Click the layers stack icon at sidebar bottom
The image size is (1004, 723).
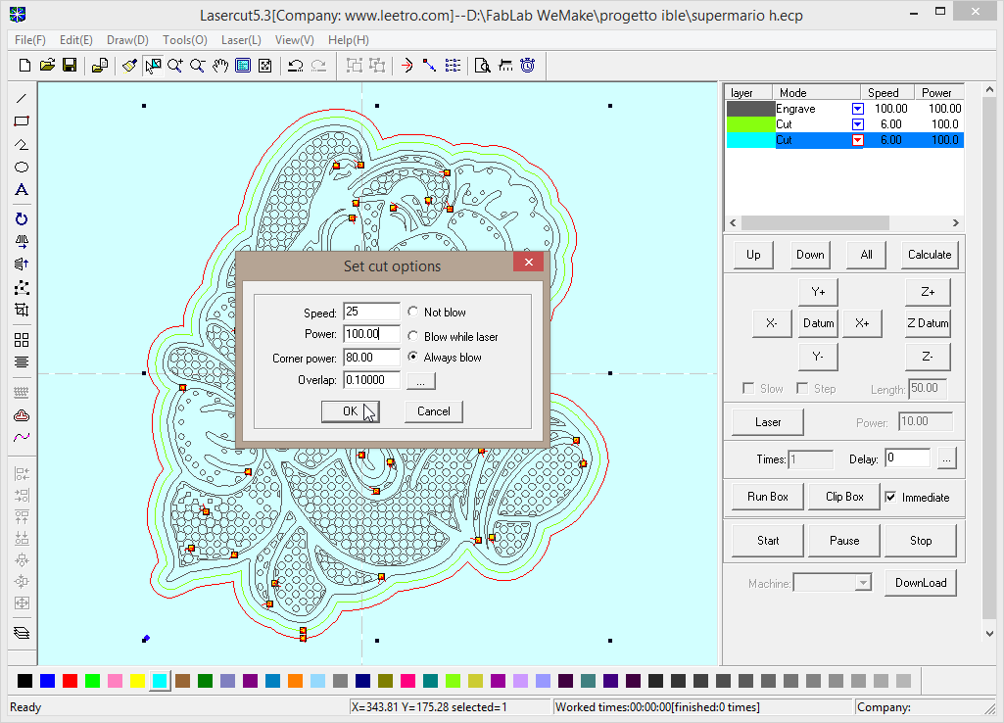pos(22,633)
